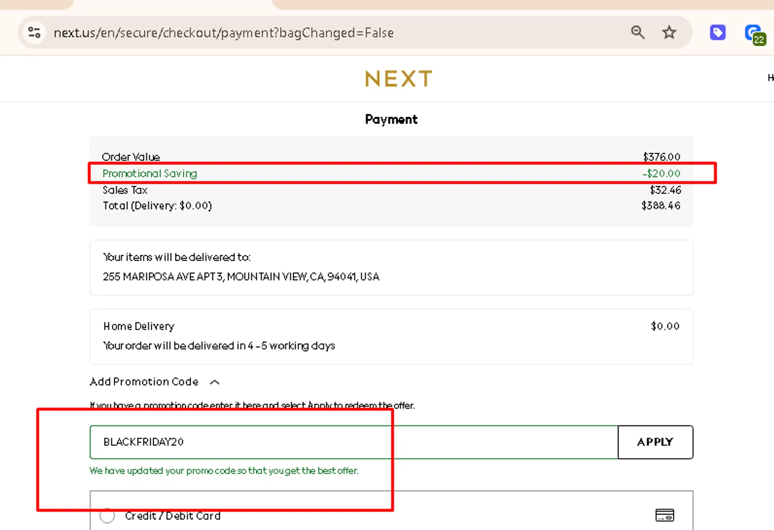Click the $388.46 total amount
This screenshot has width=774, height=530.
661,205
